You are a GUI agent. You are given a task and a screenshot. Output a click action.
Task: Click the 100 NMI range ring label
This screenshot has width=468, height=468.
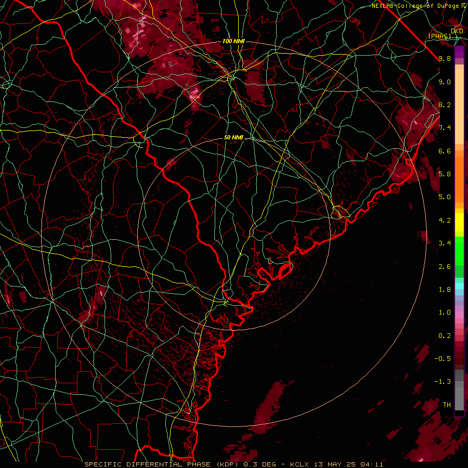point(233,41)
